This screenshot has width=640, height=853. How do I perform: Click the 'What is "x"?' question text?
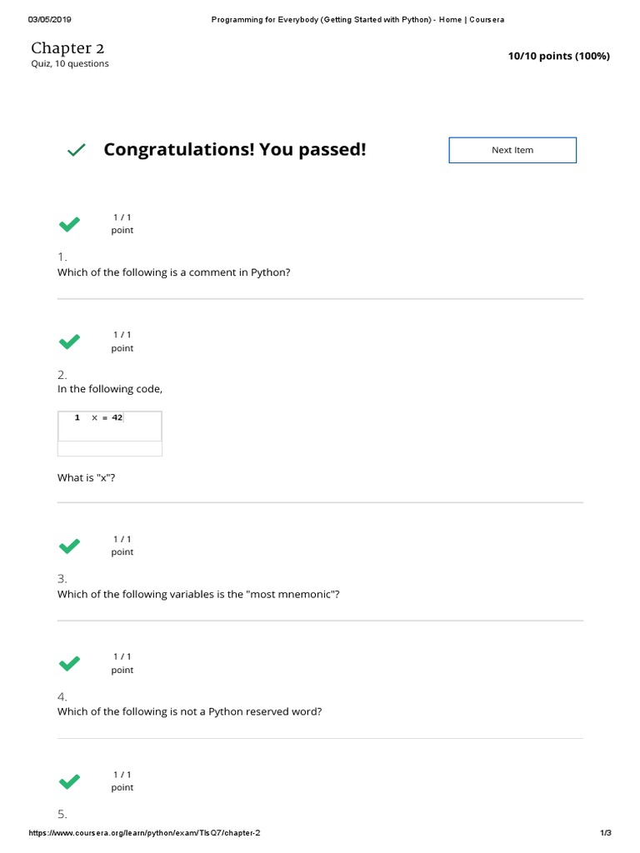tap(85, 477)
